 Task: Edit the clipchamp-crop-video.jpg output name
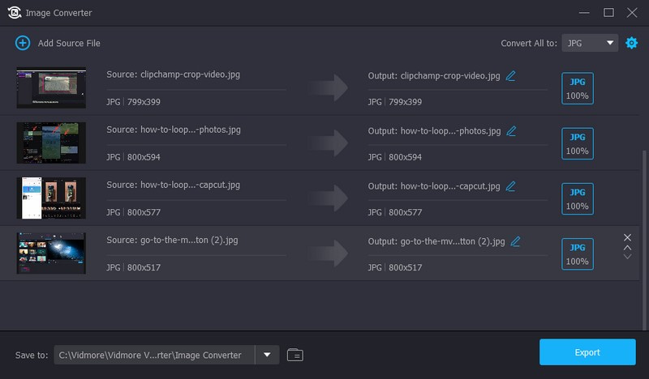(x=510, y=75)
